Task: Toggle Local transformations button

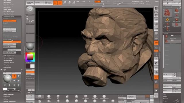Action: (x=156, y=43)
